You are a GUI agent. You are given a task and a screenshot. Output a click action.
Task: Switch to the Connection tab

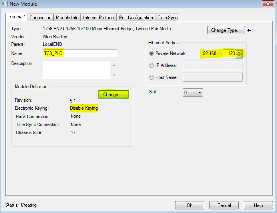(x=40, y=18)
